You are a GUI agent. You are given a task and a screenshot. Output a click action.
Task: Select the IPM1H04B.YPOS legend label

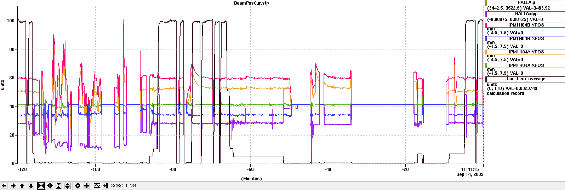pos(526,25)
